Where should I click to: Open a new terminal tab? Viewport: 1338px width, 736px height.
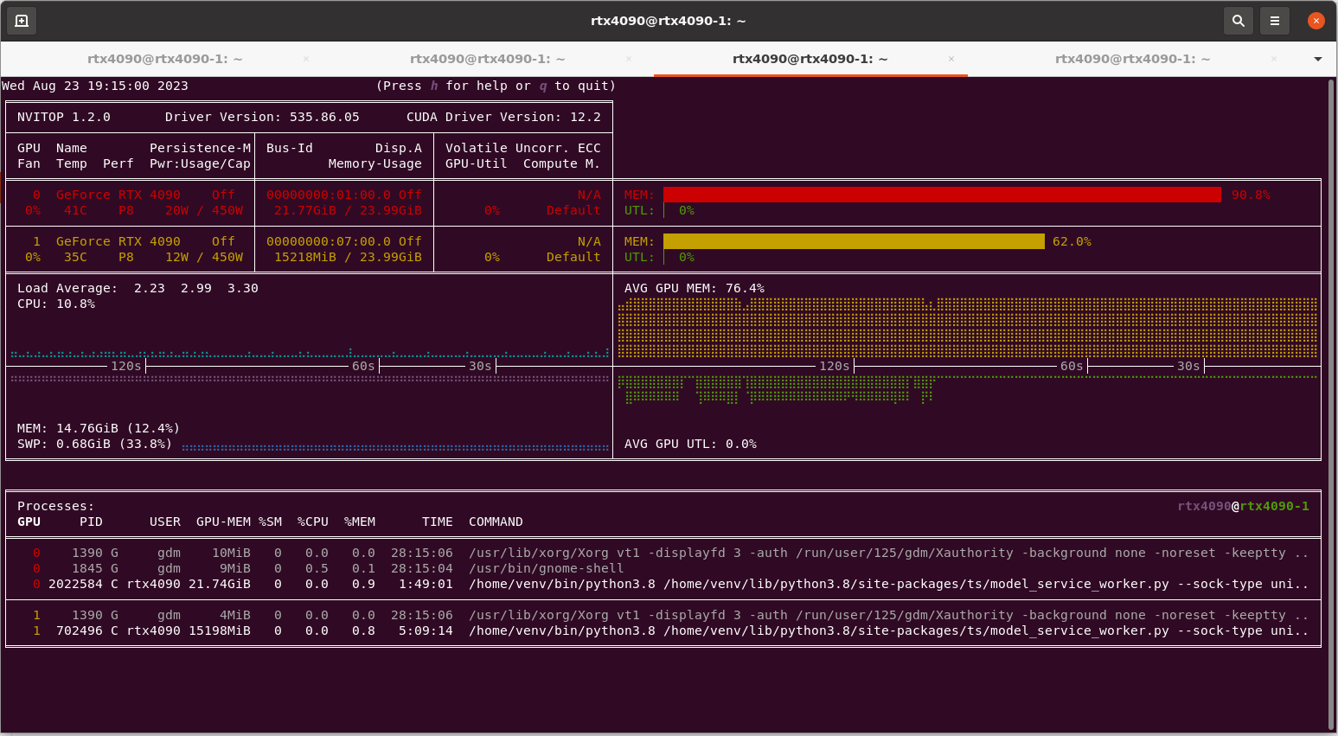coord(21,20)
